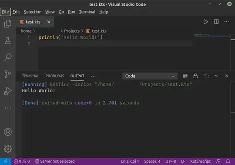Open the Search view
The image size is (235, 165).
(8, 57)
